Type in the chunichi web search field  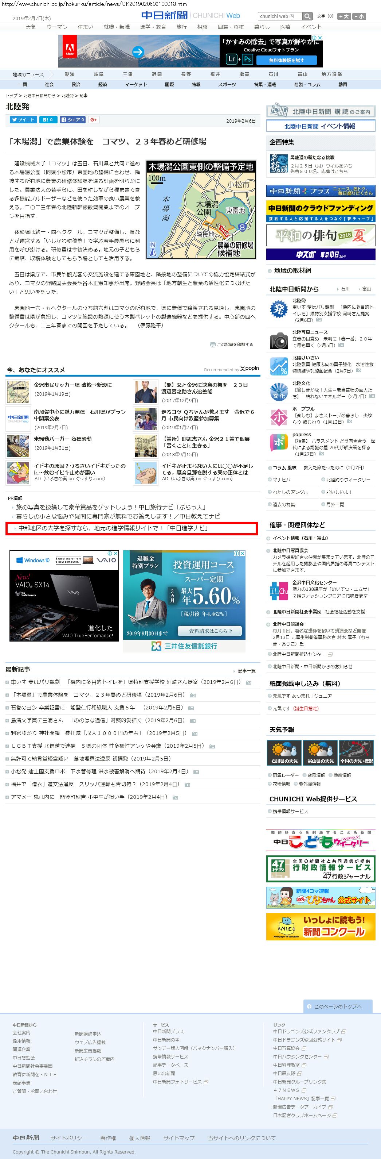279,16
